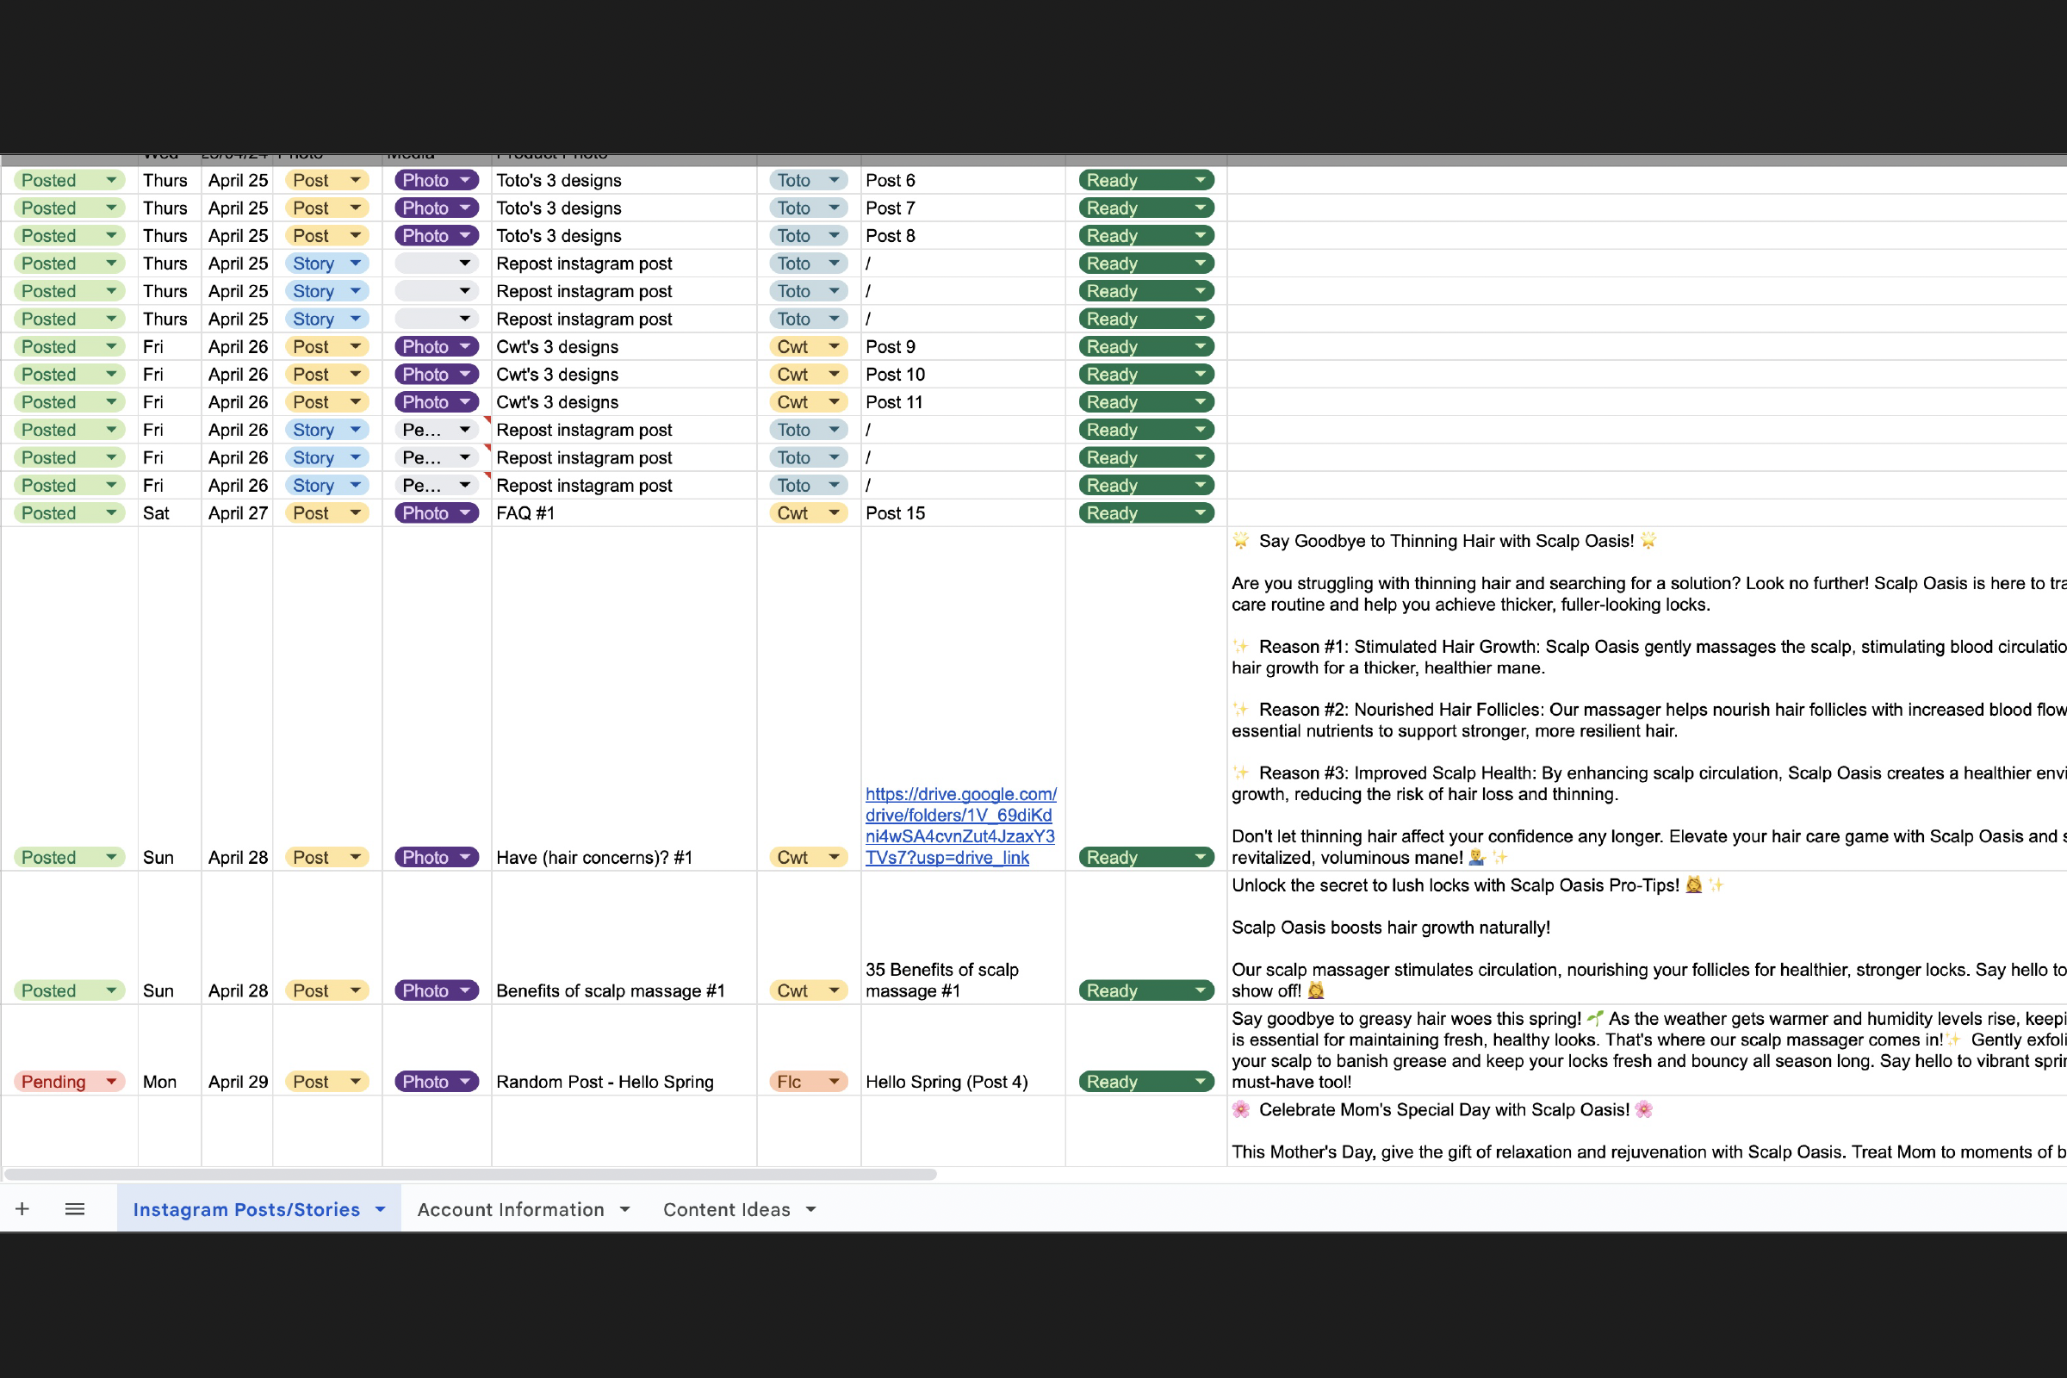Open the all sheets list icon

point(75,1209)
